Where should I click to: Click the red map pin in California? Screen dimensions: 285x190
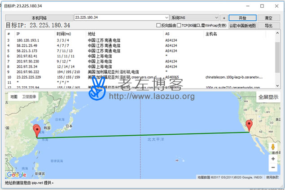pos(249,126)
